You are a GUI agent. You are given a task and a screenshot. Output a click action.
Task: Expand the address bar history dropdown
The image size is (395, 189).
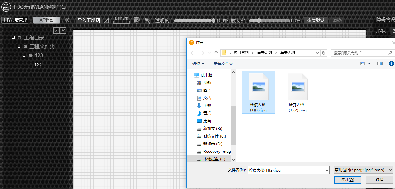point(317,53)
